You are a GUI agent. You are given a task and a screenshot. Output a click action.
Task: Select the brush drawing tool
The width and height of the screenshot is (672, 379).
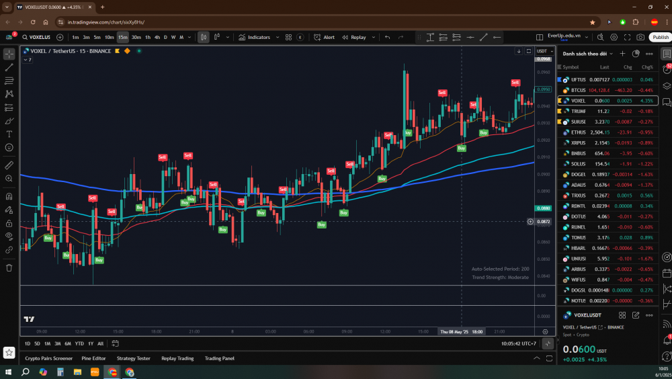point(9,121)
